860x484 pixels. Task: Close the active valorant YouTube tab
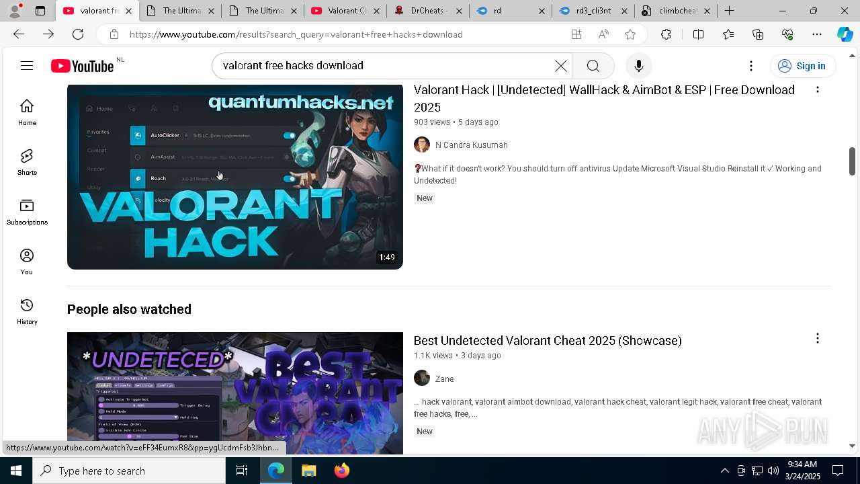(128, 11)
